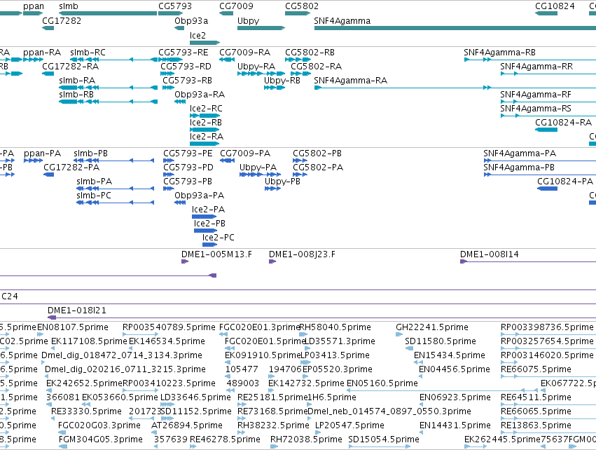Open the CG7009-RA transcript label
The image size is (596, 450).
245,52
